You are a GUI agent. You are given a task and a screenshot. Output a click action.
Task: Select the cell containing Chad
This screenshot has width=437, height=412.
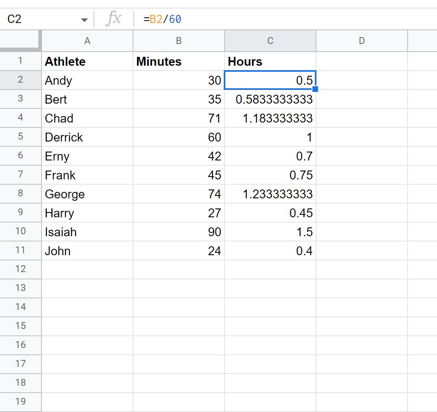coord(87,118)
